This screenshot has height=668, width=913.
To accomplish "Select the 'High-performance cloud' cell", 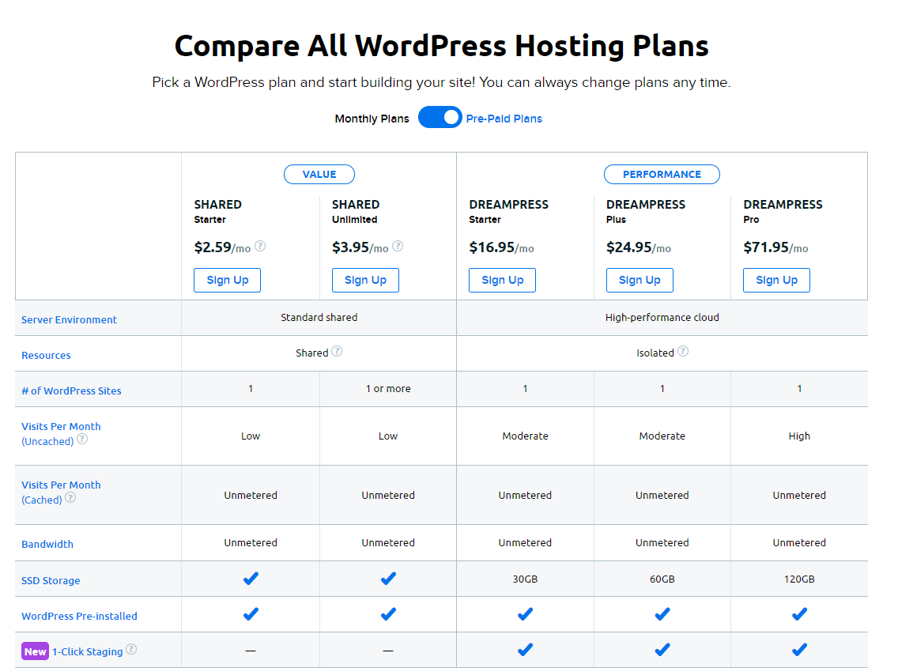I will [x=662, y=318].
